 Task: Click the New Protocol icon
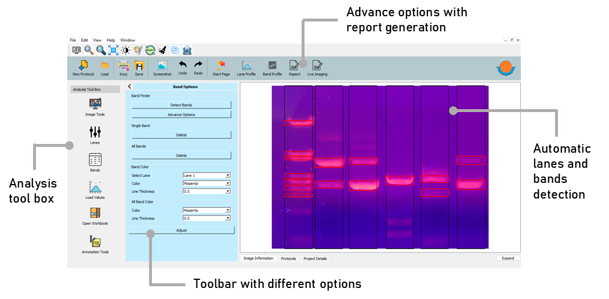(x=83, y=66)
